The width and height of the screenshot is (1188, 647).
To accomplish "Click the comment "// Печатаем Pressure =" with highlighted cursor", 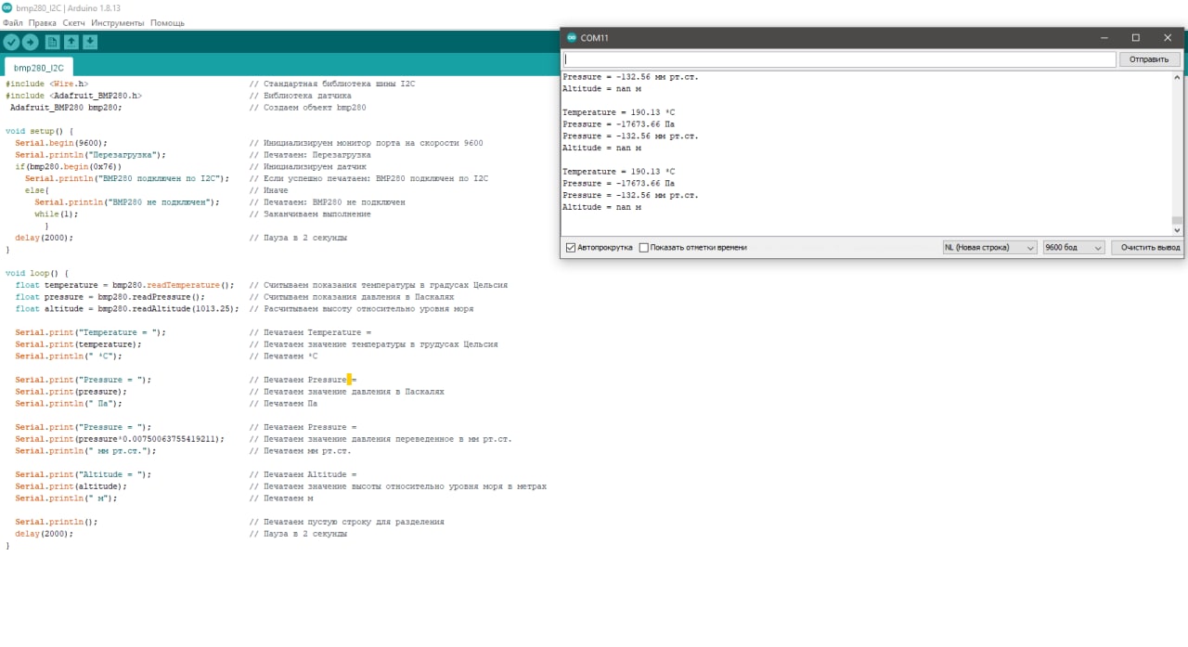I will click(303, 380).
